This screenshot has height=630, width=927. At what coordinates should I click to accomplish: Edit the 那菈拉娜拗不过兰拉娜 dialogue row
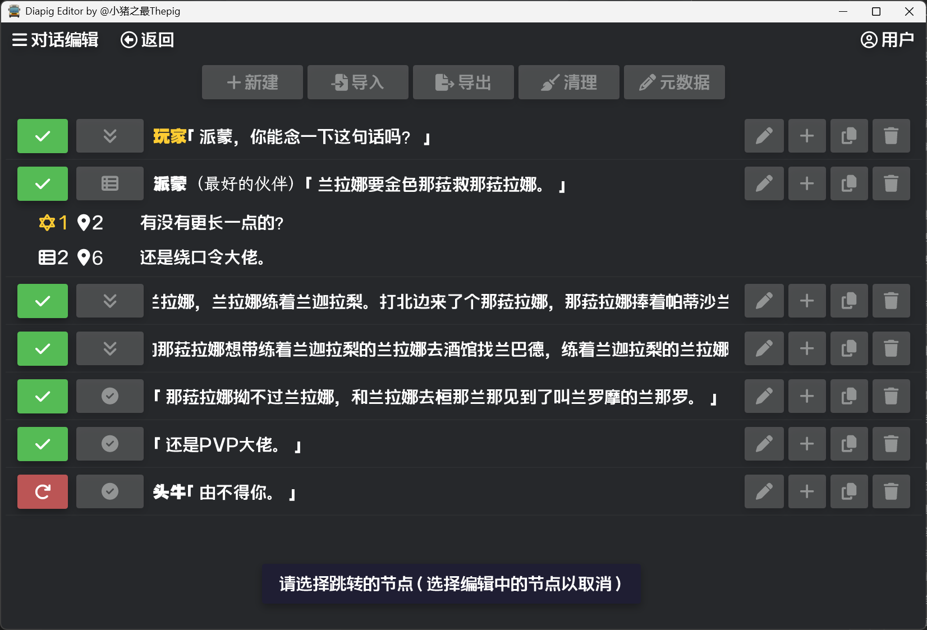click(764, 397)
